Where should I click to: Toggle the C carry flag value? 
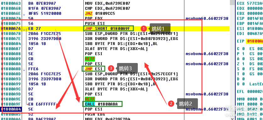pos(243,49)
